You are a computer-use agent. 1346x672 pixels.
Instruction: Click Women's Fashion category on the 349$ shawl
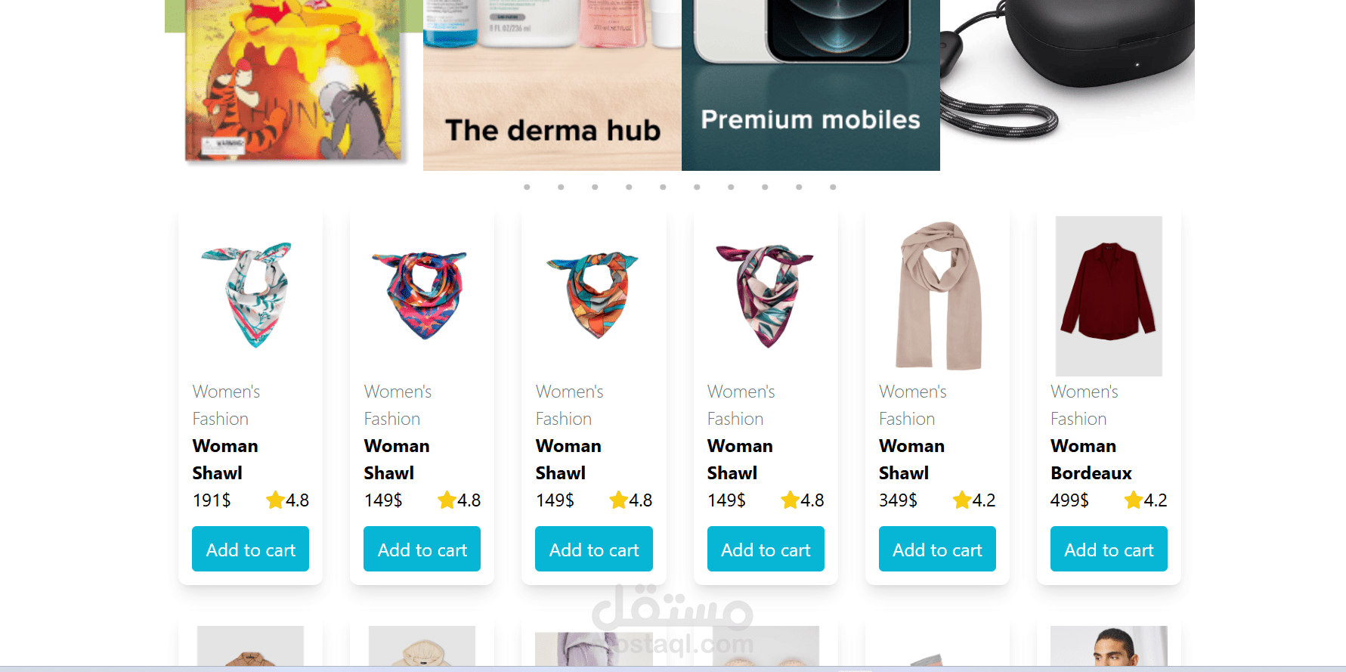[912, 405]
